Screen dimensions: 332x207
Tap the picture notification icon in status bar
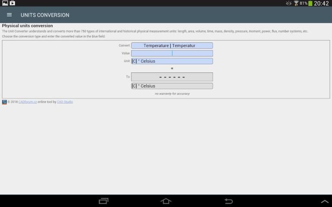tap(5, 3)
